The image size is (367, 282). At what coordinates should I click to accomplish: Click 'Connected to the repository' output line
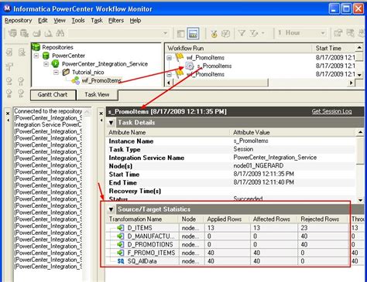[x=48, y=111]
